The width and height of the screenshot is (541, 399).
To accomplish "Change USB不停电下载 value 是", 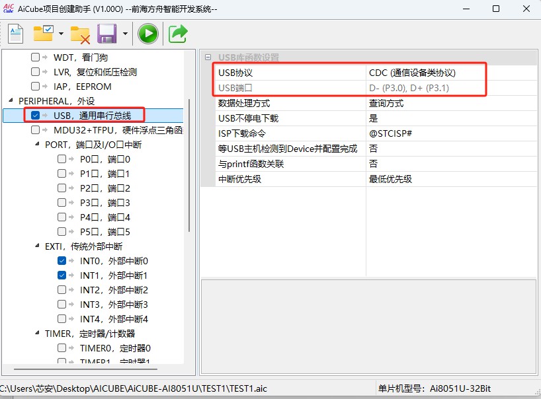I will [x=451, y=118].
